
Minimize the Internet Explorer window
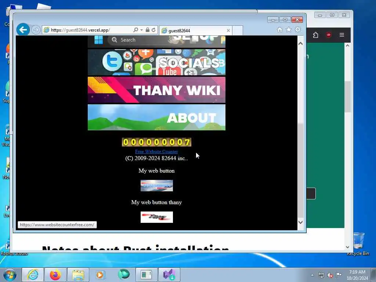click(x=273, y=20)
